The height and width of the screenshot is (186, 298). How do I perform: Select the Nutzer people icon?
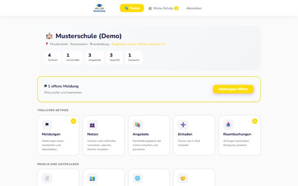point(92,125)
